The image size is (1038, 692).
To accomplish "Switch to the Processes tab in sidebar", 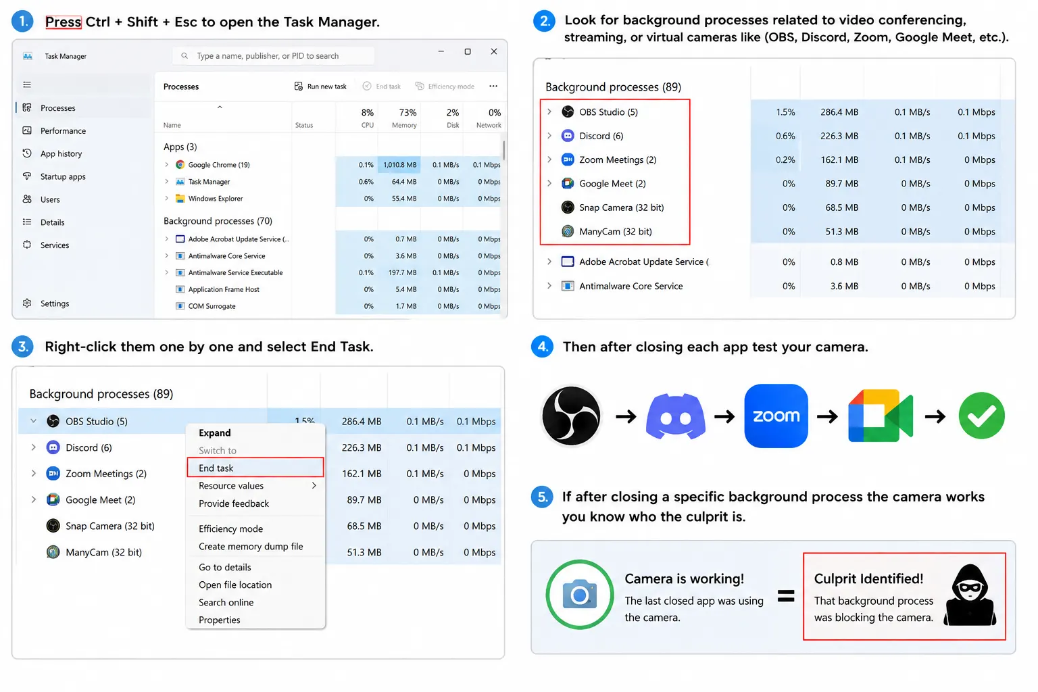I will (84, 108).
